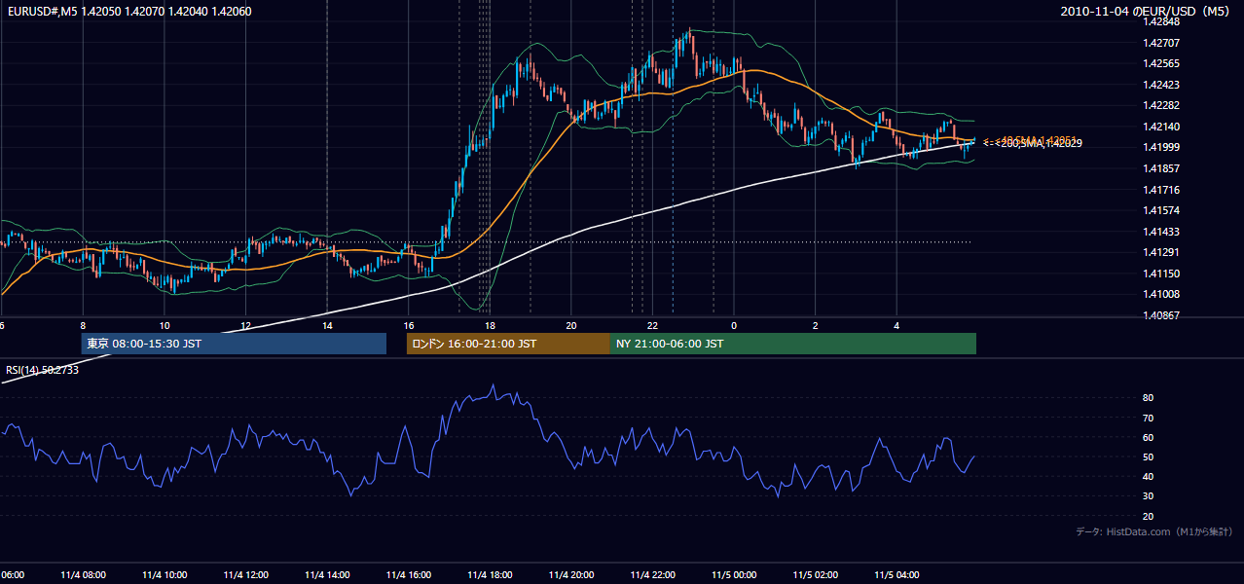Click price level 1.41574 on axis
The height and width of the screenshot is (584, 1244).
(1161, 210)
